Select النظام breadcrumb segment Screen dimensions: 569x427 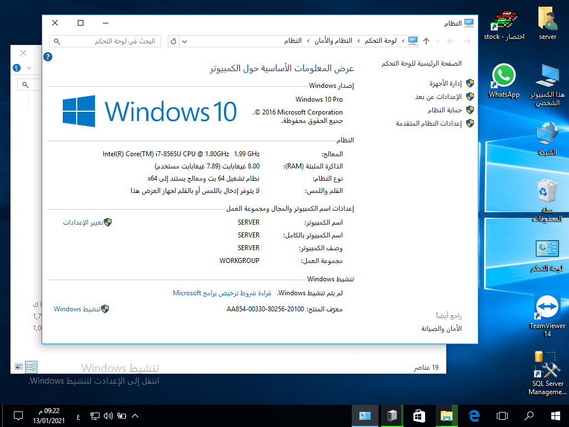[x=293, y=41]
